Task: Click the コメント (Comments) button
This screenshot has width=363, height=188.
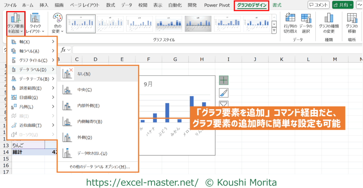Action: pyautogui.click(x=318, y=5)
